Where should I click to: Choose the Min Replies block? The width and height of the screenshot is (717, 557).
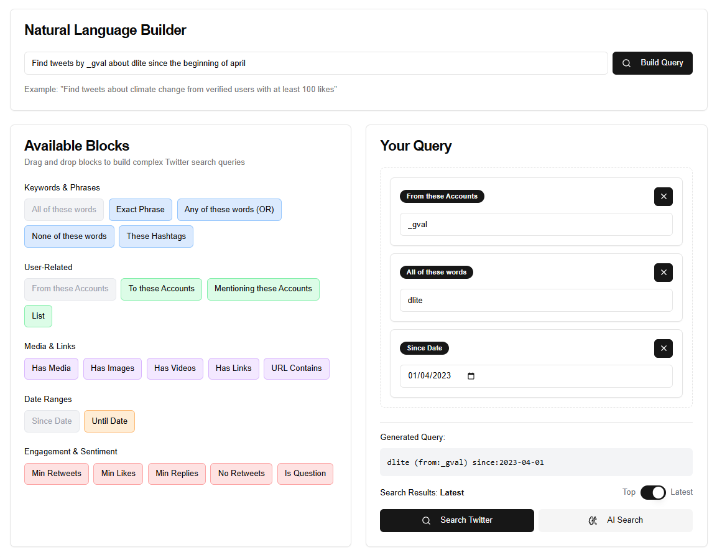pyautogui.click(x=177, y=474)
